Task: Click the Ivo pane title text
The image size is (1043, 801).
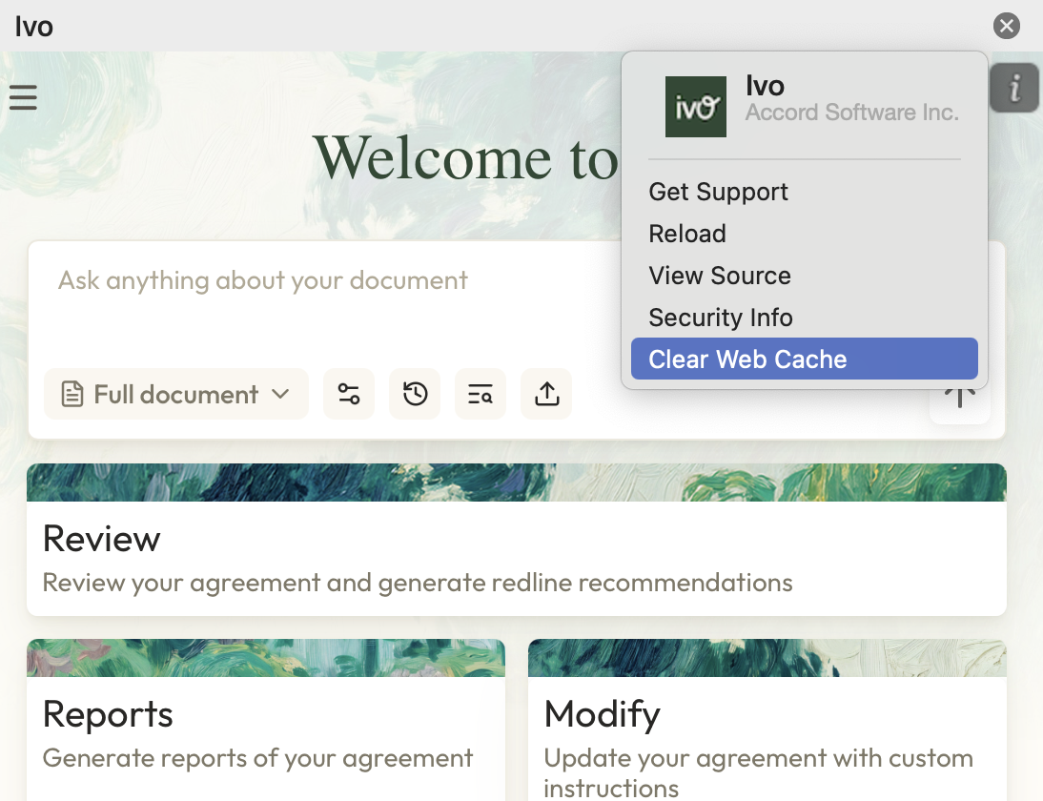Action: point(34,27)
